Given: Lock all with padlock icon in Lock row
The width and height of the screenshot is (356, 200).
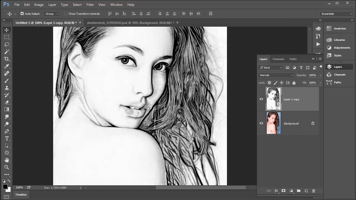Looking at the screenshot, I should [294, 83].
